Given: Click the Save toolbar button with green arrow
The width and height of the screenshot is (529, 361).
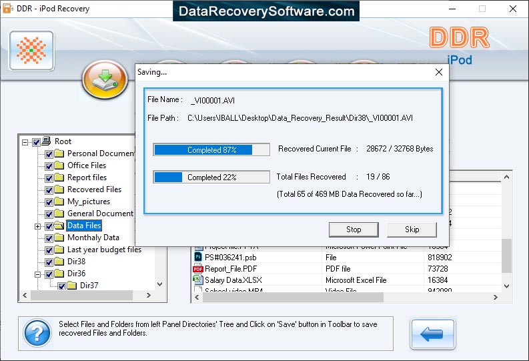Looking at the screenshot, I should point(105,79).
